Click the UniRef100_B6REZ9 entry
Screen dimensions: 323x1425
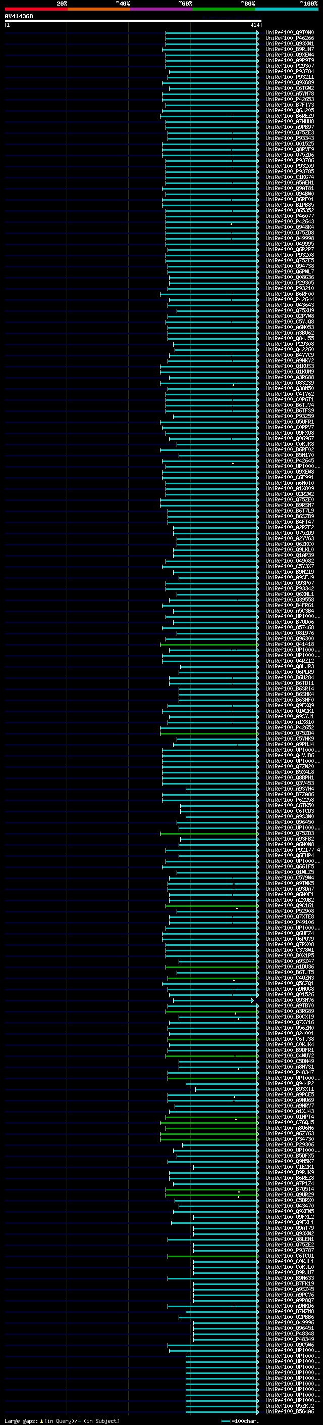click(290, 116)
